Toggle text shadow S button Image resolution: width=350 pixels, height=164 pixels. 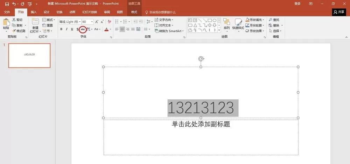point(77,29)
